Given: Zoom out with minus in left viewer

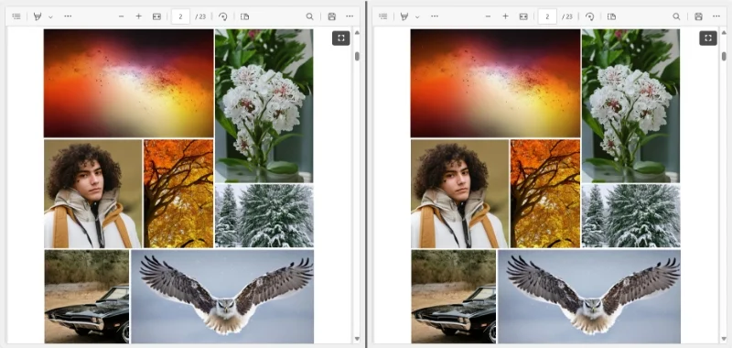Looking at the screenshot, I should pos(122,16).
